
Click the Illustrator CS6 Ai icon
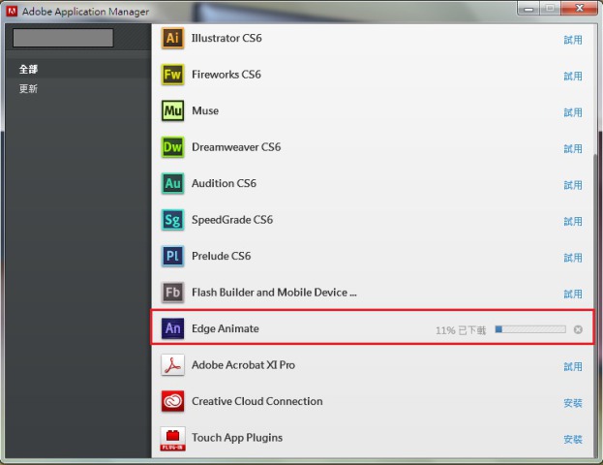pyautogui.click(x=172, y=39)
